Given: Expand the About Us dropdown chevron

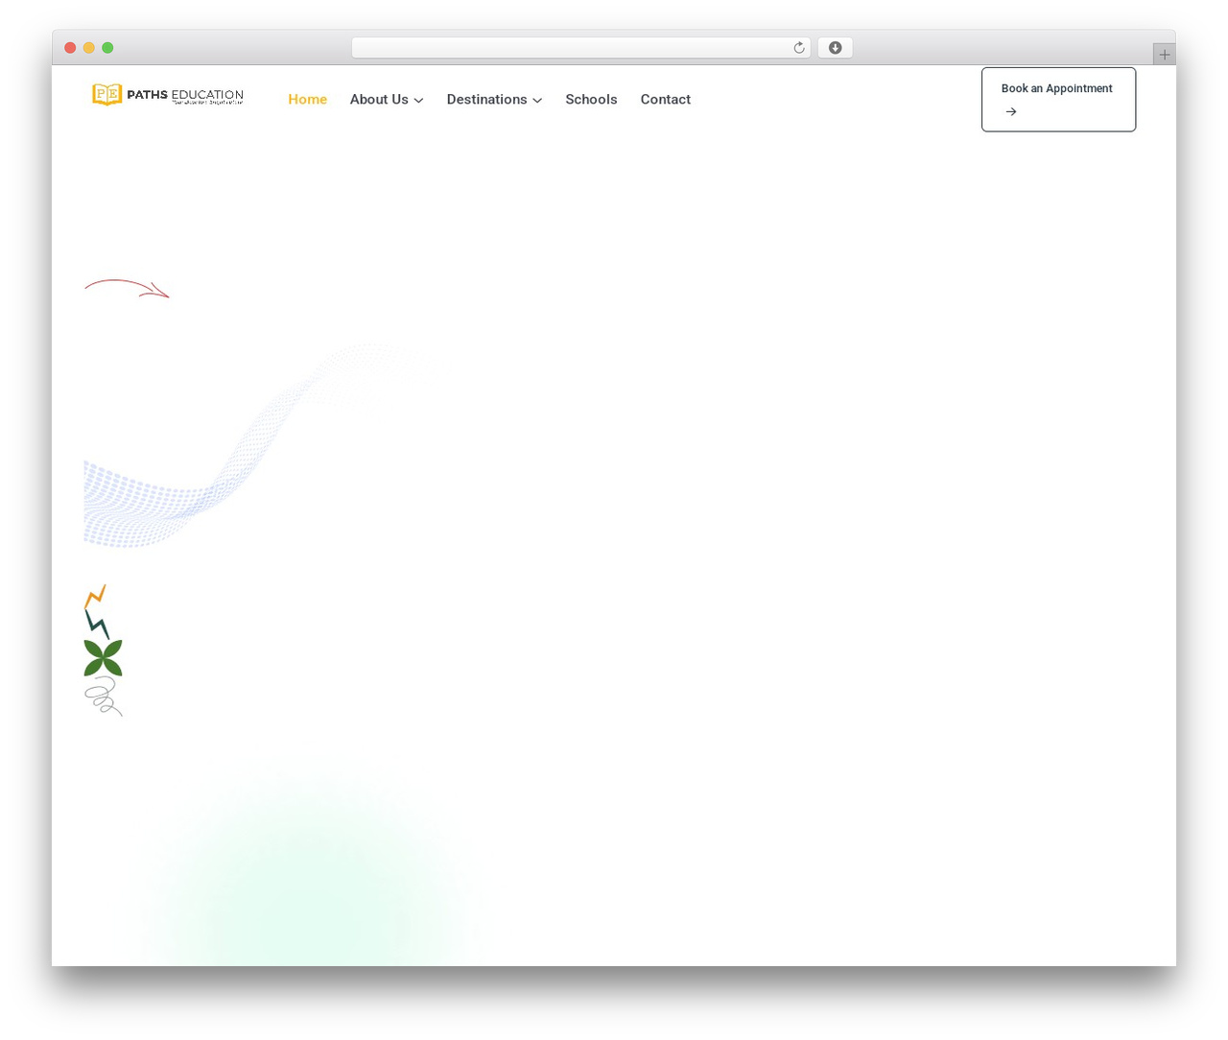Looking at the screenshot, I should [x=418, y=101].
